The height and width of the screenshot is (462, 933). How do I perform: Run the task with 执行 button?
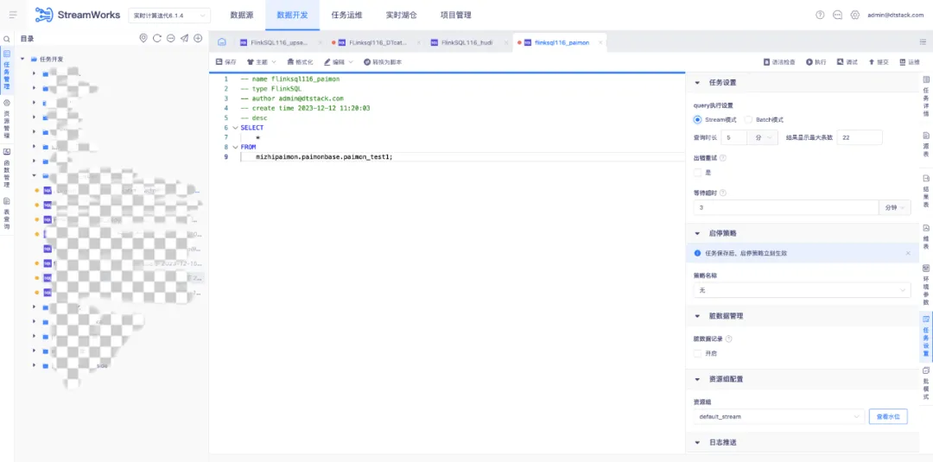pos(816,62)
